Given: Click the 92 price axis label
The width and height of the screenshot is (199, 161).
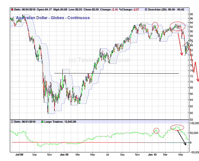Looking at the screenshot, I should 191,27.
